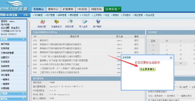Image resolution: width=195 pixels, height=101 pixels.
Task: Expand the 用户管理 sidebar section
Action: [x=23, y=93]
